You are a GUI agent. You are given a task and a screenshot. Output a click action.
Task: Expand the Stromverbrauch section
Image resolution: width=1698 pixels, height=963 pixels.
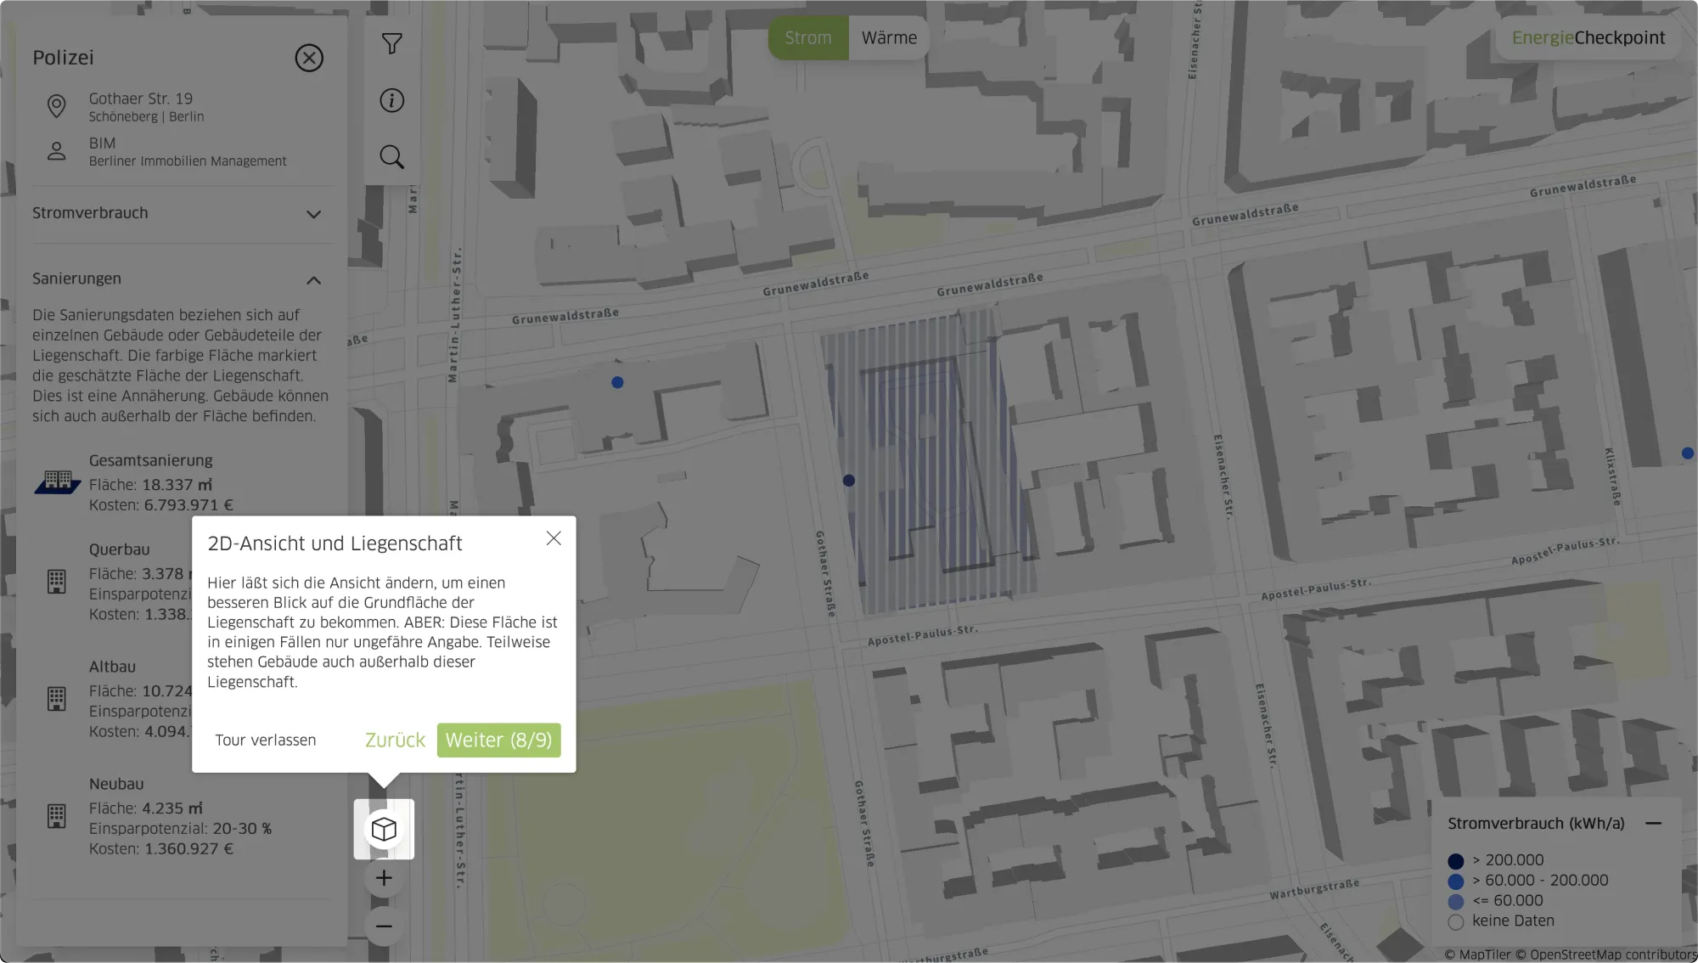313,214
